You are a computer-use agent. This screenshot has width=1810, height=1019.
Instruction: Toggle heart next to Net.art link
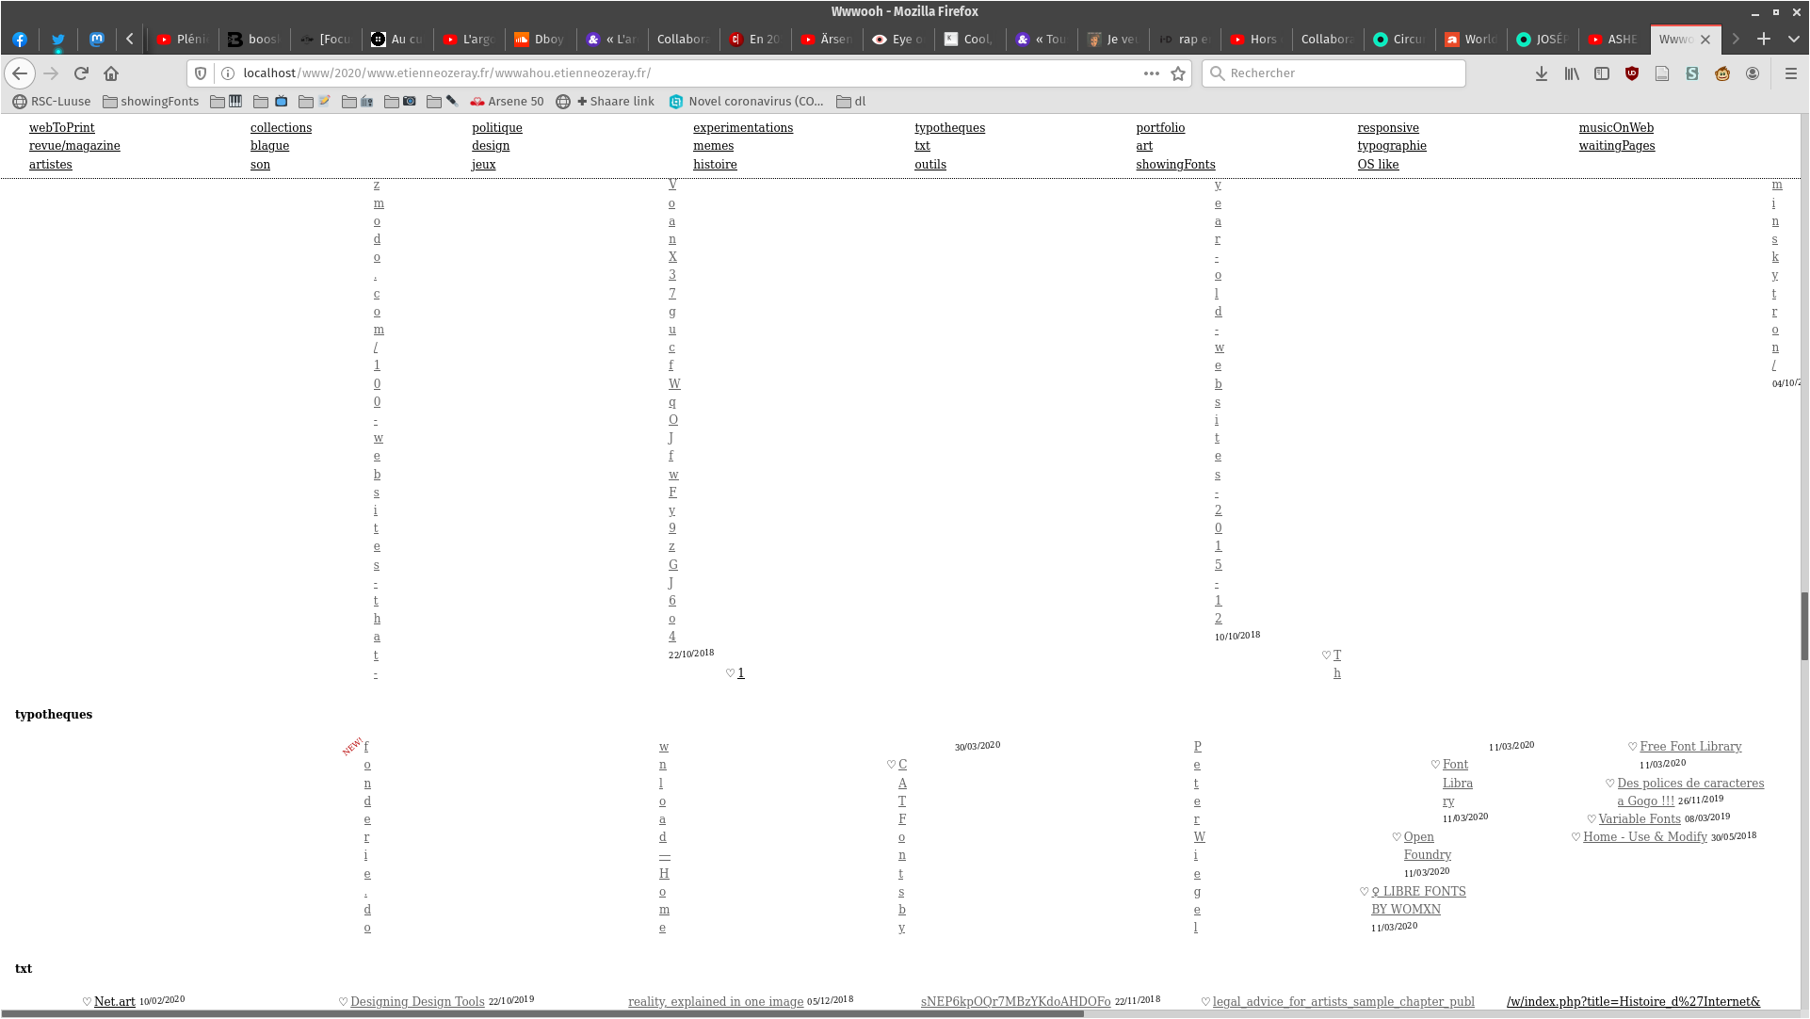tap(87, 1002)
